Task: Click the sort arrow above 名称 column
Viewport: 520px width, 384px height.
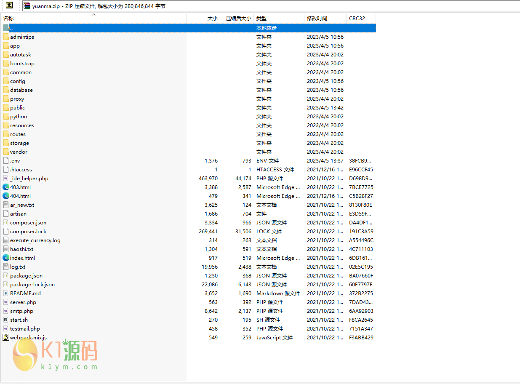Action: click(94, 15)
